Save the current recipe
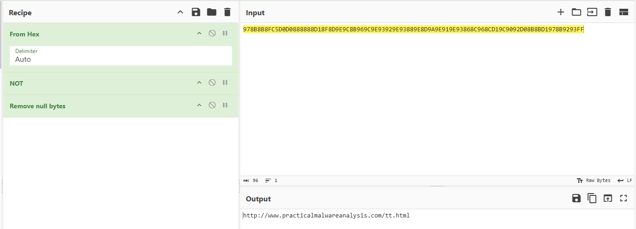Screen dimensions: 636x229 pos(196,12)
